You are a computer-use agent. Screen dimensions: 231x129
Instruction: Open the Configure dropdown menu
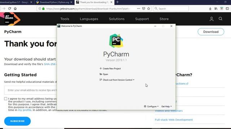[151, 106]
